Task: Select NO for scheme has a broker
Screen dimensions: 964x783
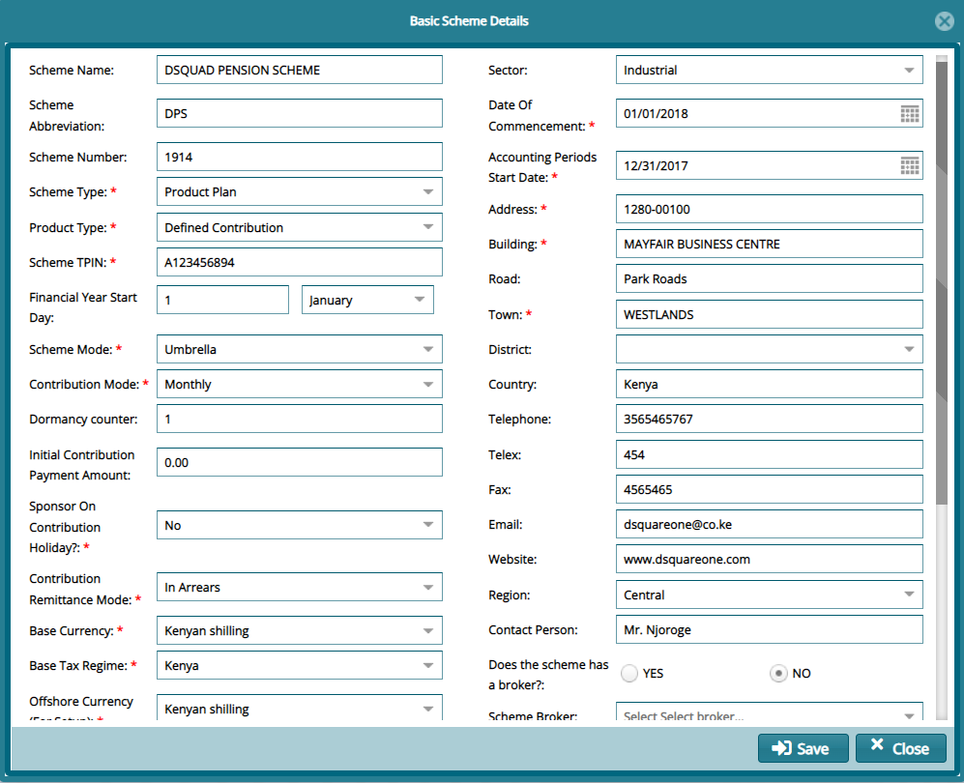Action: pyautogui.click(x=778, y=673)
